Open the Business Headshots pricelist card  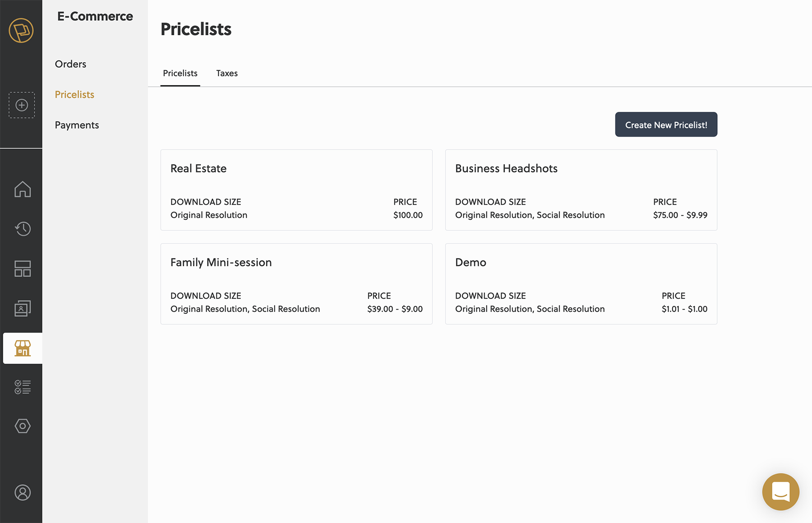click(581, 190)
